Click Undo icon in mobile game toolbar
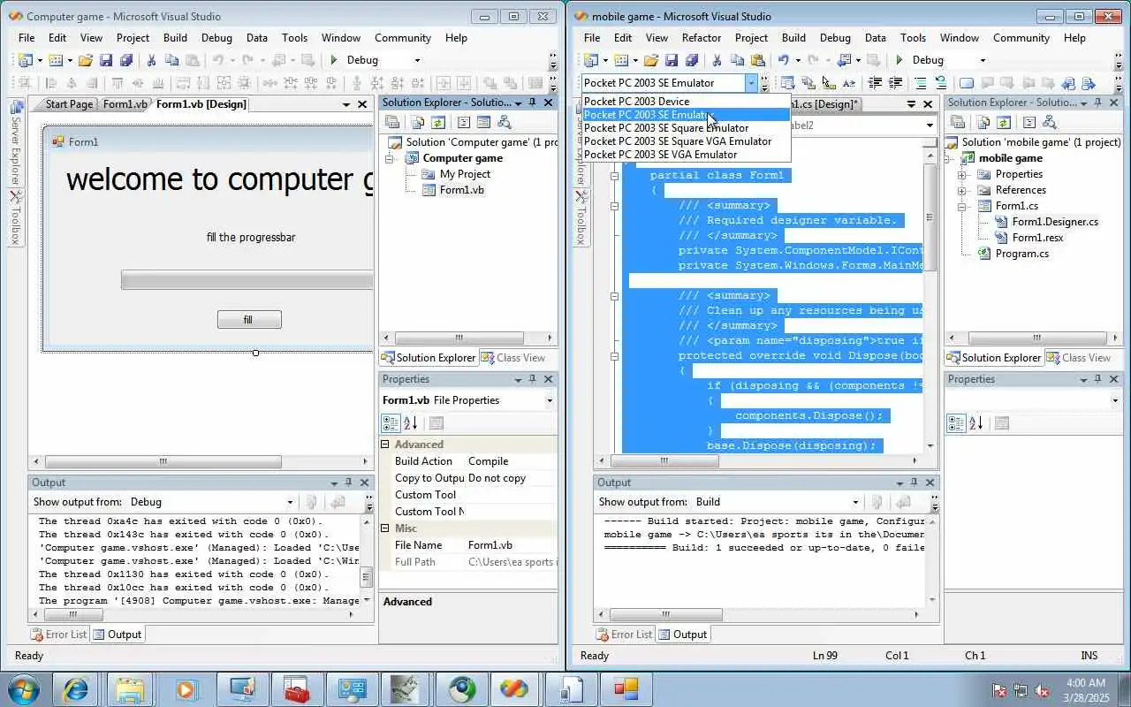 [783, 60]
